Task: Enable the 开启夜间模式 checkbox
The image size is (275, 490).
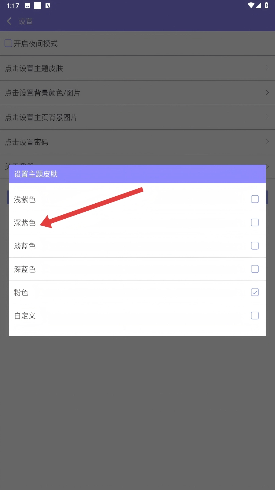Action: coord(9,43)
